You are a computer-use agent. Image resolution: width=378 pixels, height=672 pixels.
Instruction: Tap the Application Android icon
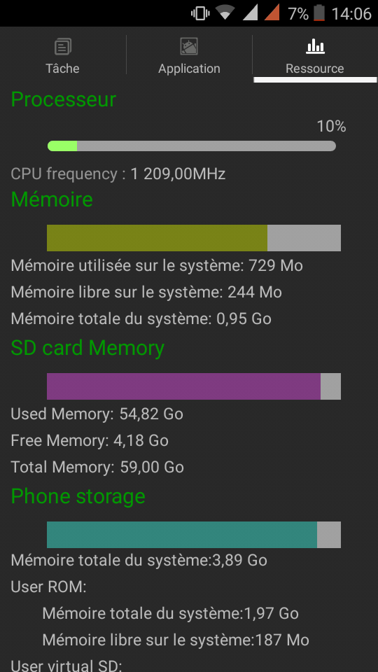(x=189, y=46)
